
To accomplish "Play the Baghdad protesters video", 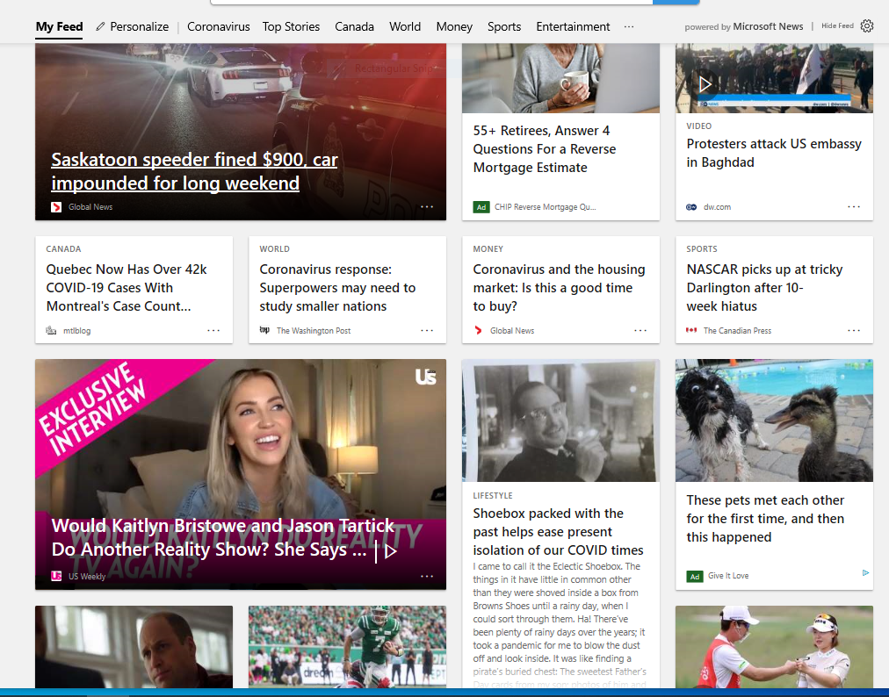I will (705, 84).
